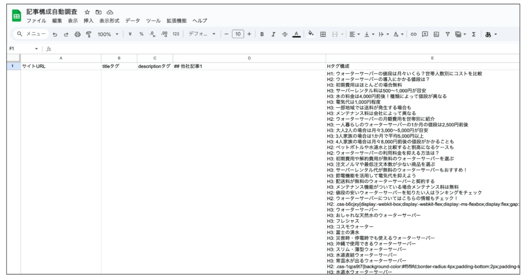Open the 拡張機能 menu
Screen dimensions: 527x280
click(177, 21)
